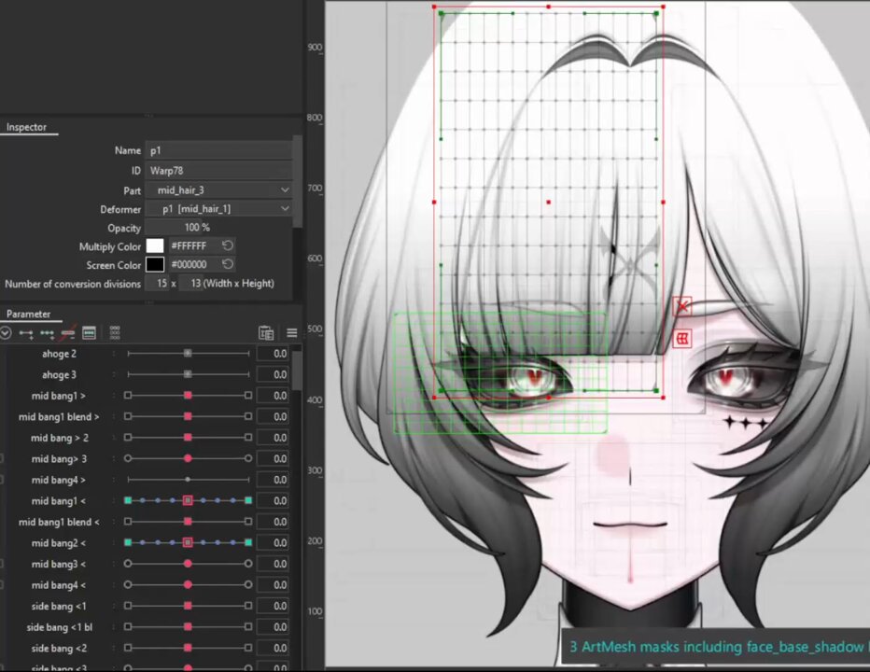This screenshot has width=870, height=672.
Task: Click the mid bang1 < slider center key
Action: [188, 500]
